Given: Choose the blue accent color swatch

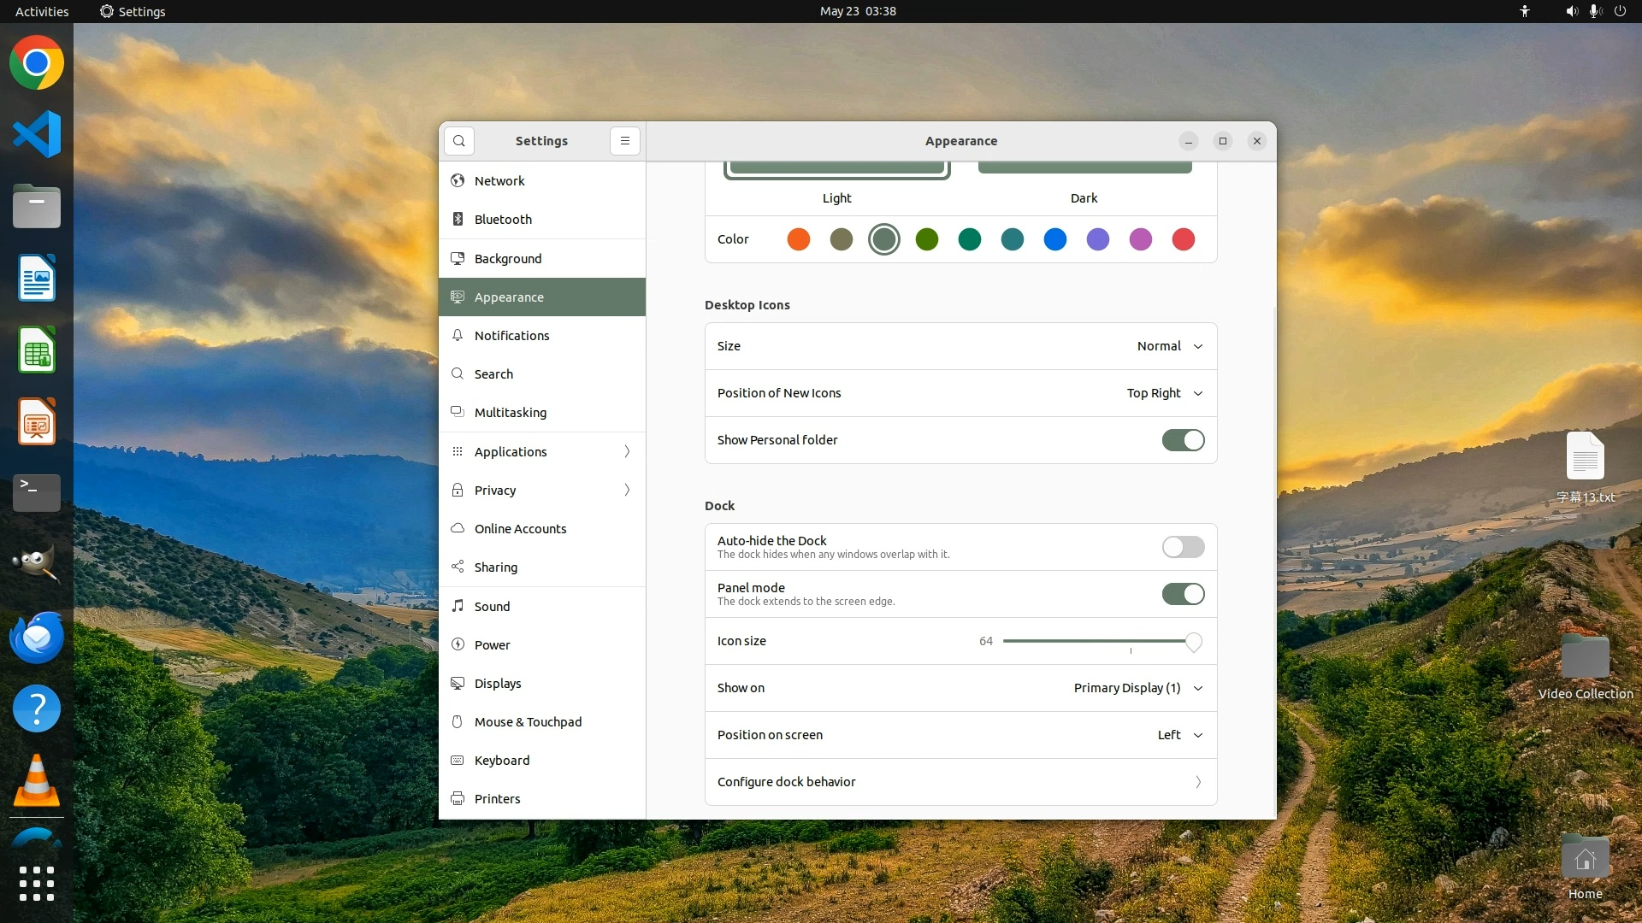Looking at the screenshot, I should 1055,239.
